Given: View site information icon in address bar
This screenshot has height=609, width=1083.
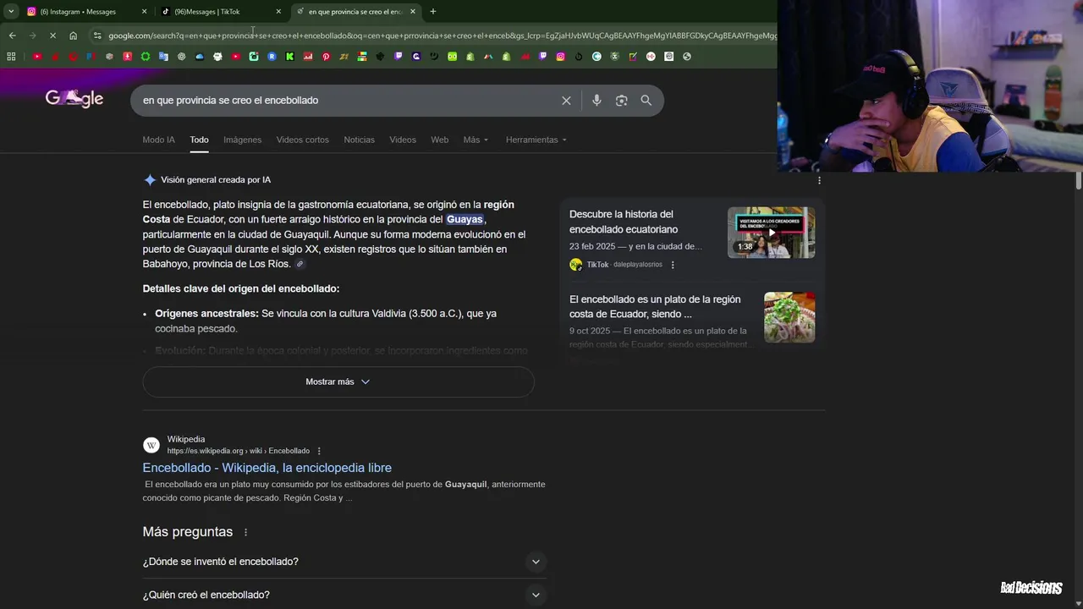Looking at the screenshot, I should click(x=97, y=36).
